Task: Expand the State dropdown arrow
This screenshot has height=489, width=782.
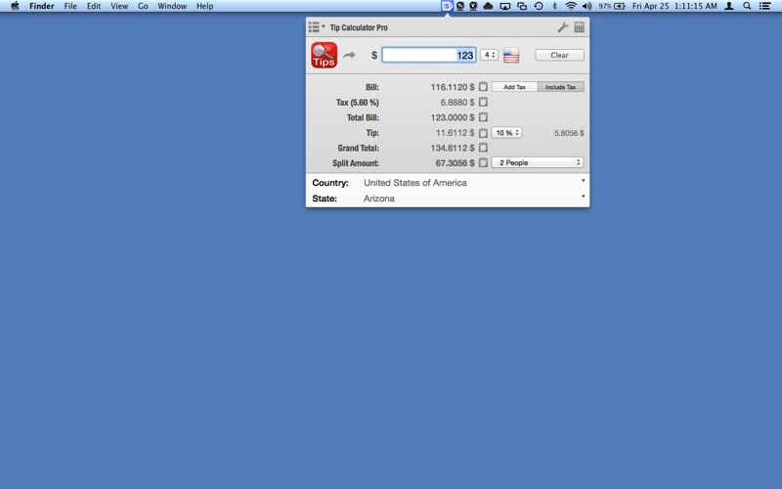Action: pos(583,197)
